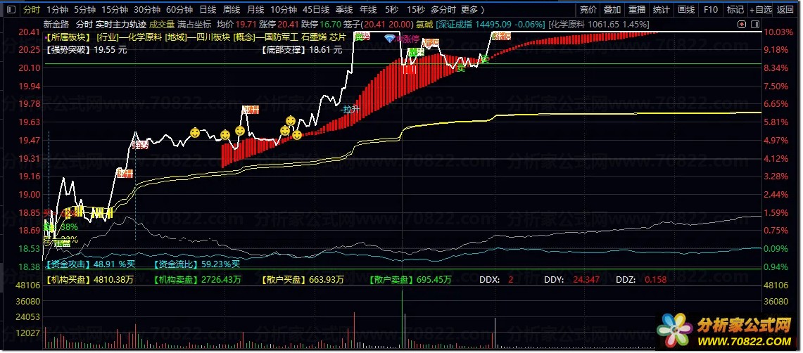Click the 叠加 overlay button
803x353 pixels.
point(612,9)
